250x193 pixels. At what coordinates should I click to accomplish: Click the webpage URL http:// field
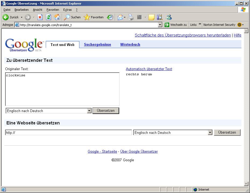click(x=68, y=133)
